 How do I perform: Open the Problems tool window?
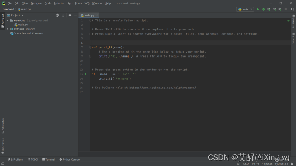(15, 160)
